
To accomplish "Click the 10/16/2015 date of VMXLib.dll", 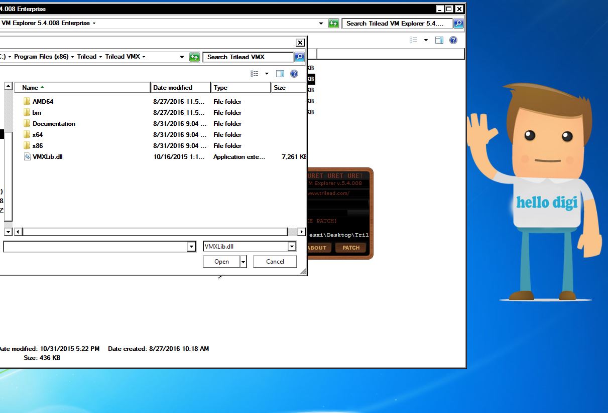I will [179, 156].
